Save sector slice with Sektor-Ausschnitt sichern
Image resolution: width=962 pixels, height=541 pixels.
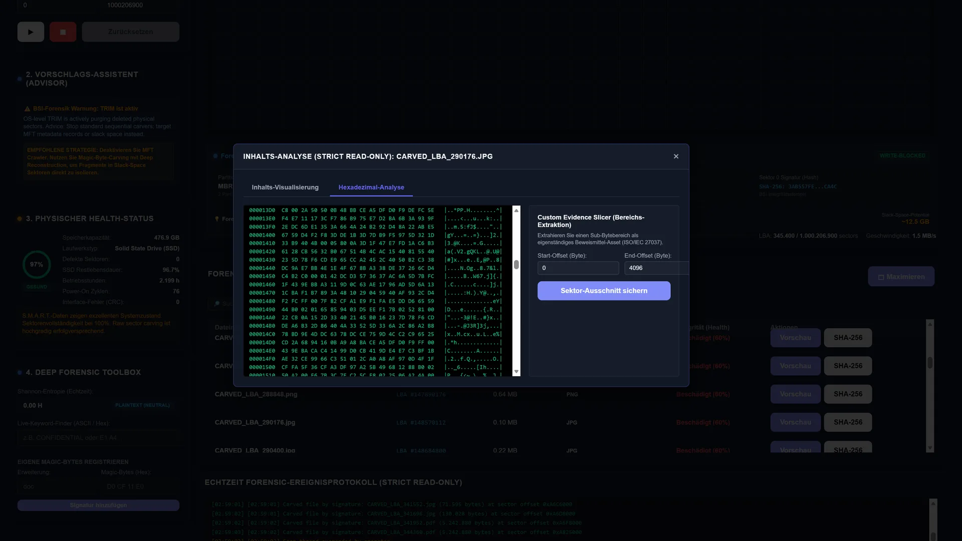pyautogui.click(x=604, y=291)
